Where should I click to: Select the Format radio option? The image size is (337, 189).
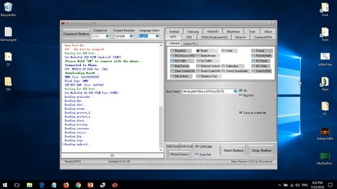pyautogui.click(x=262, y=51)
